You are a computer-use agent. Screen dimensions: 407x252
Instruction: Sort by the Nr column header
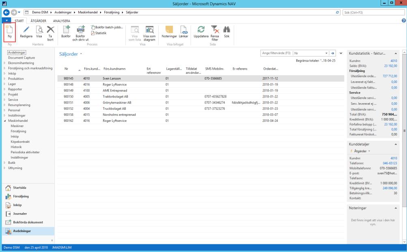coord(66,69)
